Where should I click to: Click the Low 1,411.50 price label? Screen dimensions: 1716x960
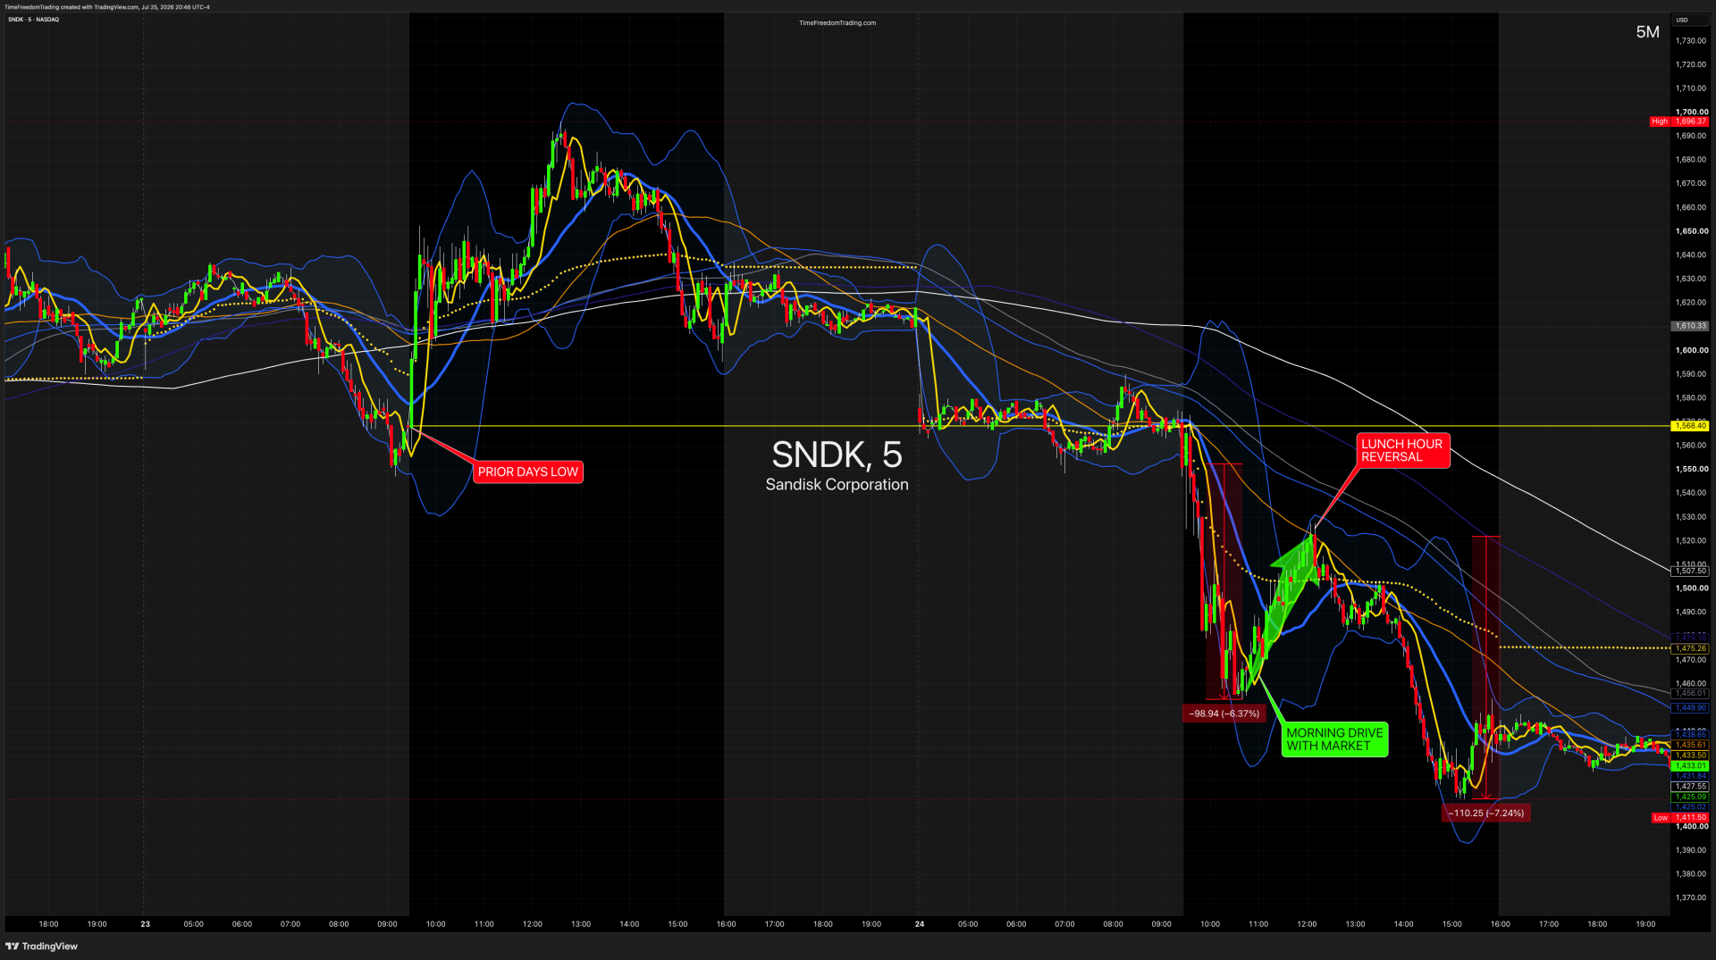tap(1679, 817)
